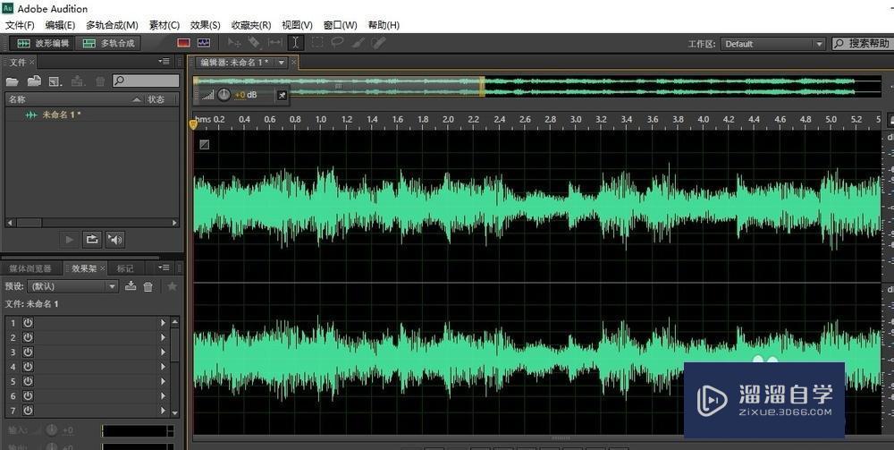This screenshot has width=894, height=450.
Task: Open the Files (文件) panel options menu
Action: point(164,62)
